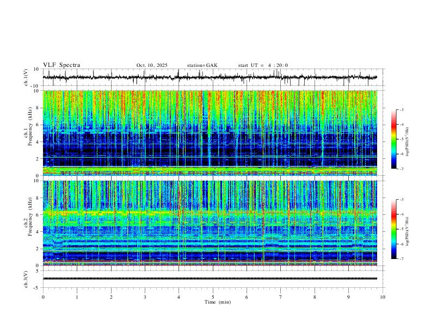Click the lower color bar's log(PSD) label
The height and width of the screenshot is (333, 431).
(407, 231)
